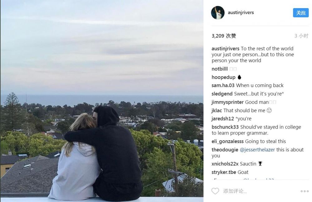Viewport: 312px width, 202px height.
Task: Open eli_gonzalesss commenter profile
Action: click(x=227, y=141)
